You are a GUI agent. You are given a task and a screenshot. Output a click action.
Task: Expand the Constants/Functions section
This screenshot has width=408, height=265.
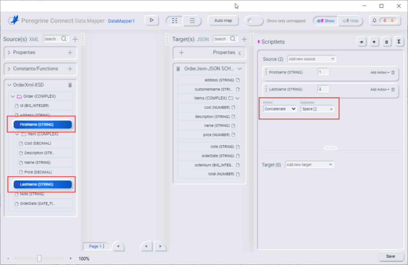[9, 69]
